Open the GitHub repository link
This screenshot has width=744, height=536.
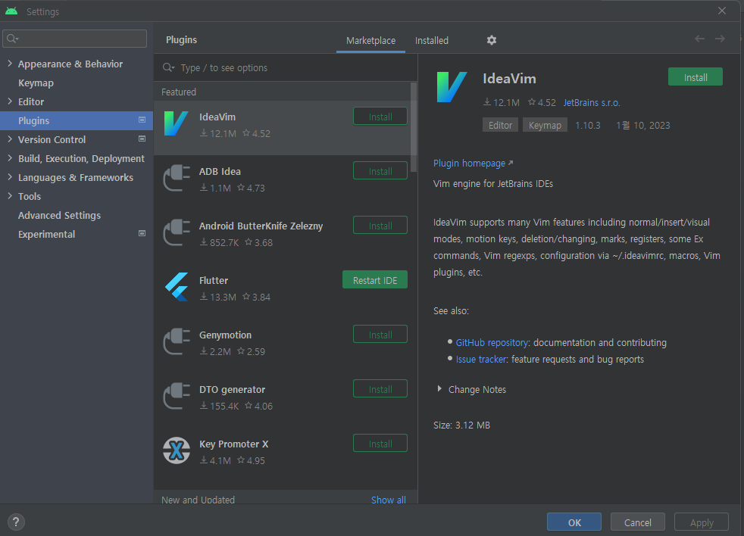492,342
